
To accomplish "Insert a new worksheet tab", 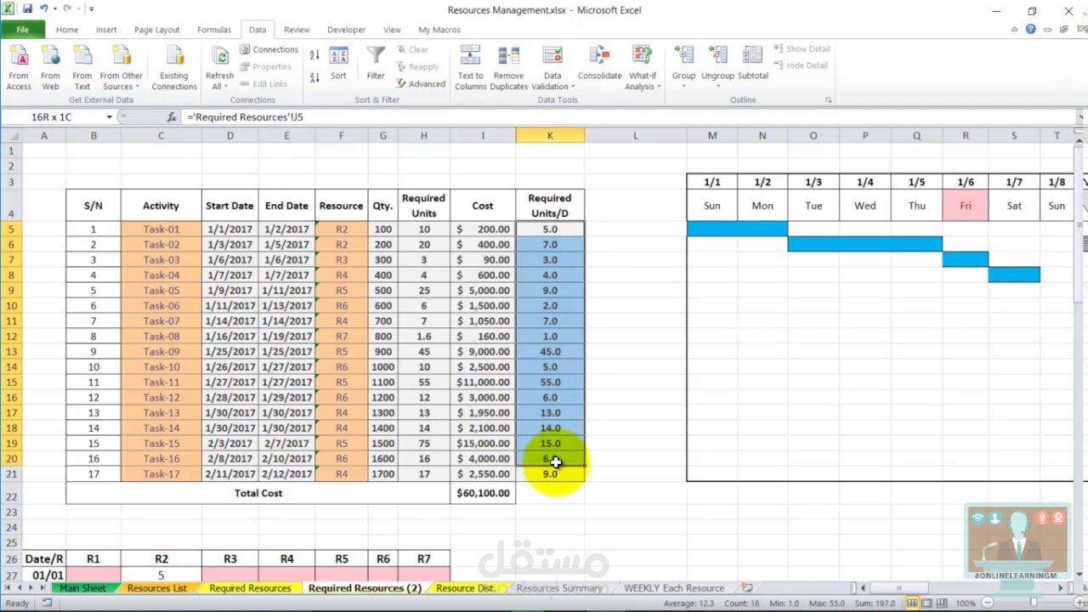I will pyautogui.click(x=747, y=587).
